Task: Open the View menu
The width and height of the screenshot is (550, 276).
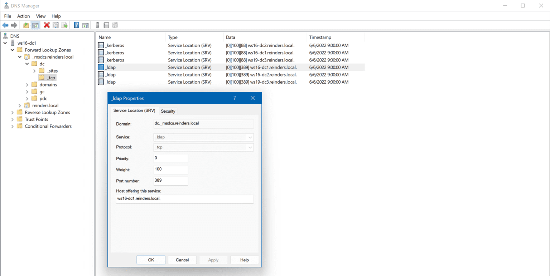Action: point(40,16)
